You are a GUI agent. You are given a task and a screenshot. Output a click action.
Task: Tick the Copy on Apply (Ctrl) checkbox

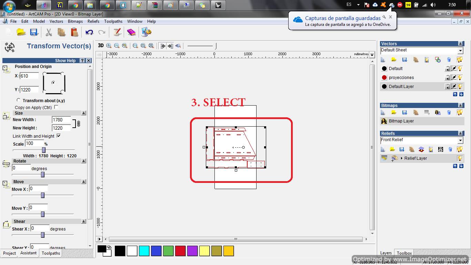[x=56, y=107]
